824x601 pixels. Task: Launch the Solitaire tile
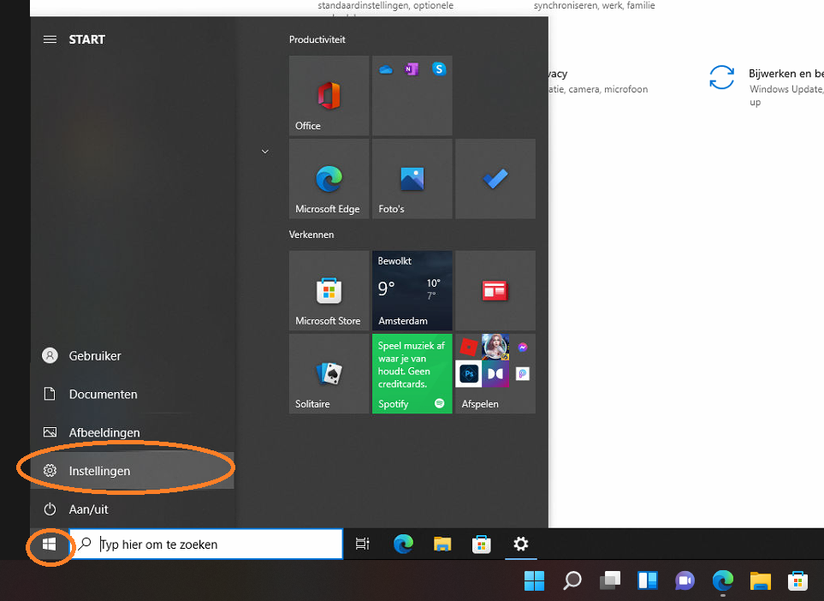(329, 374)
